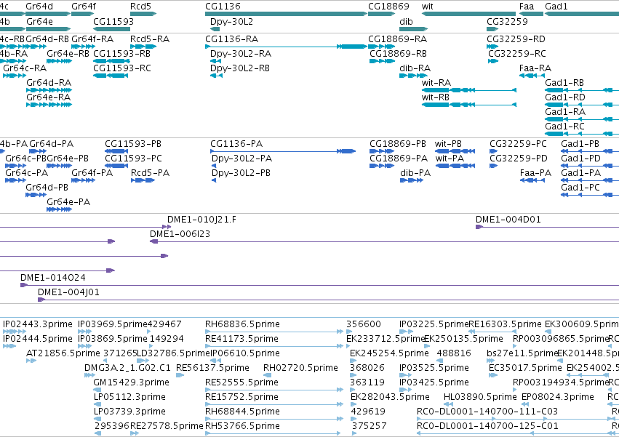Click clone DME1-014O24

coord(320,285)
